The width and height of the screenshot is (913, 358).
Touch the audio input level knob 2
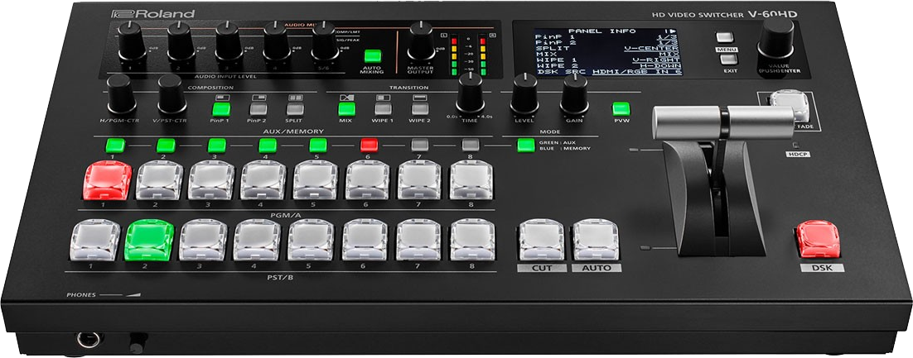[181, 41]
